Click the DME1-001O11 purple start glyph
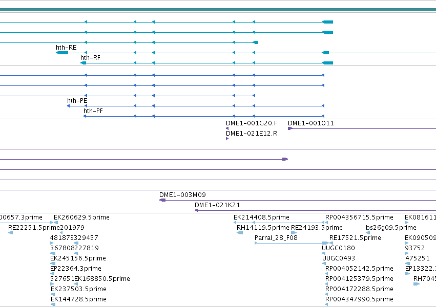Screen dimensions: 436x307 290,128
